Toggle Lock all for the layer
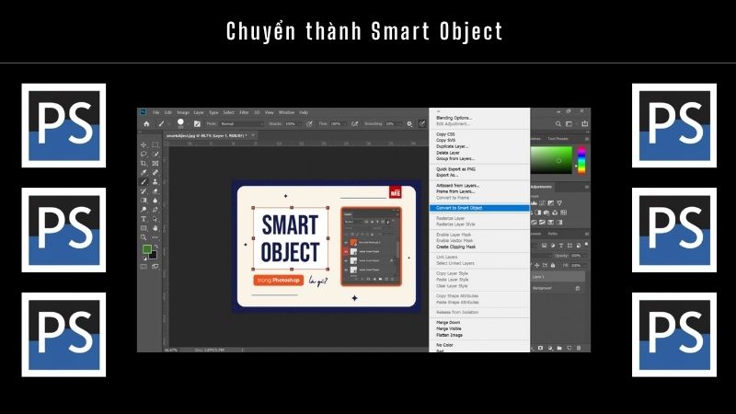 pos(553,265)
